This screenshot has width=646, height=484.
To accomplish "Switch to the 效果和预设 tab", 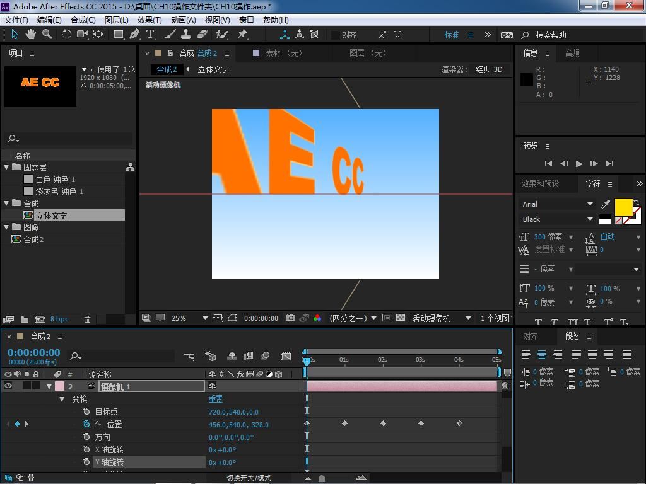I will pyautogui.click(x=540, y=183).
